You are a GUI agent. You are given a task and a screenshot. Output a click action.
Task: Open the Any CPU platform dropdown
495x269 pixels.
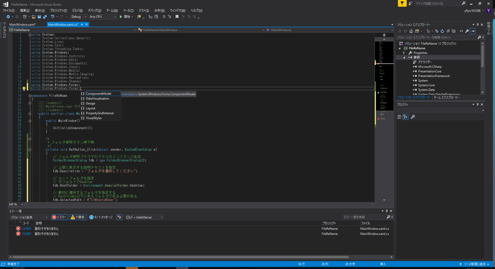click(x=103, y=17)
